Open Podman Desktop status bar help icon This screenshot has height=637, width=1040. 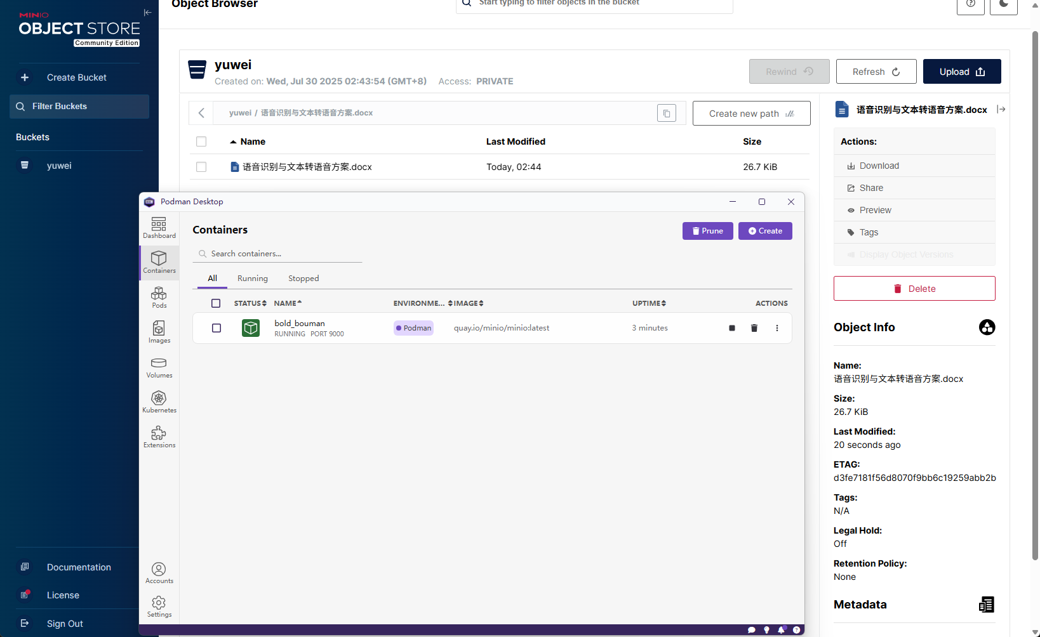(797, 630)
